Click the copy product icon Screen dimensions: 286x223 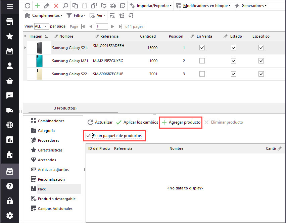[75, 6]
